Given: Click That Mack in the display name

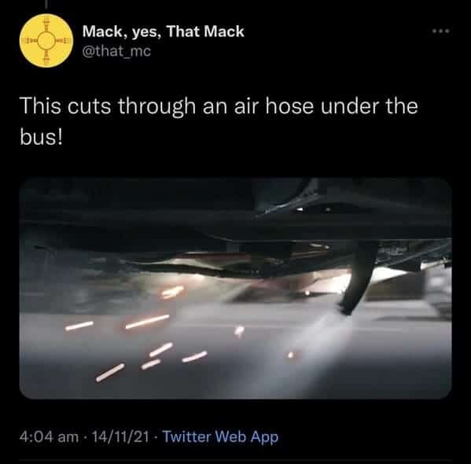Looking at the screenshot, I should click(205, 31).
